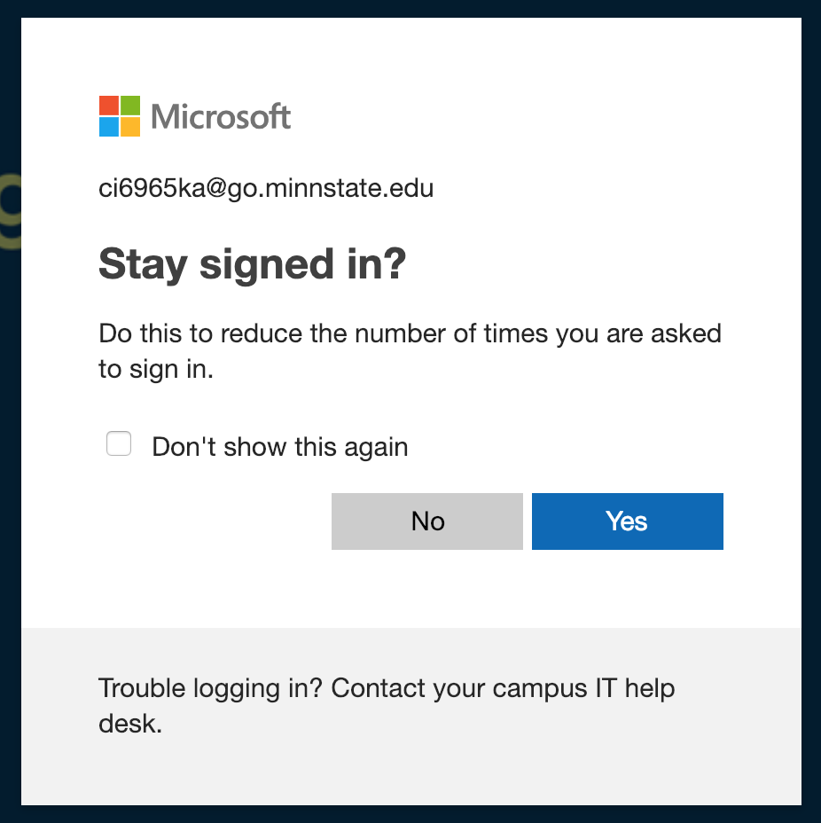The height and width of the screenshot is (823, 821).
Task: Click the "Don't show this again" label text
Action: click(280, 446)
